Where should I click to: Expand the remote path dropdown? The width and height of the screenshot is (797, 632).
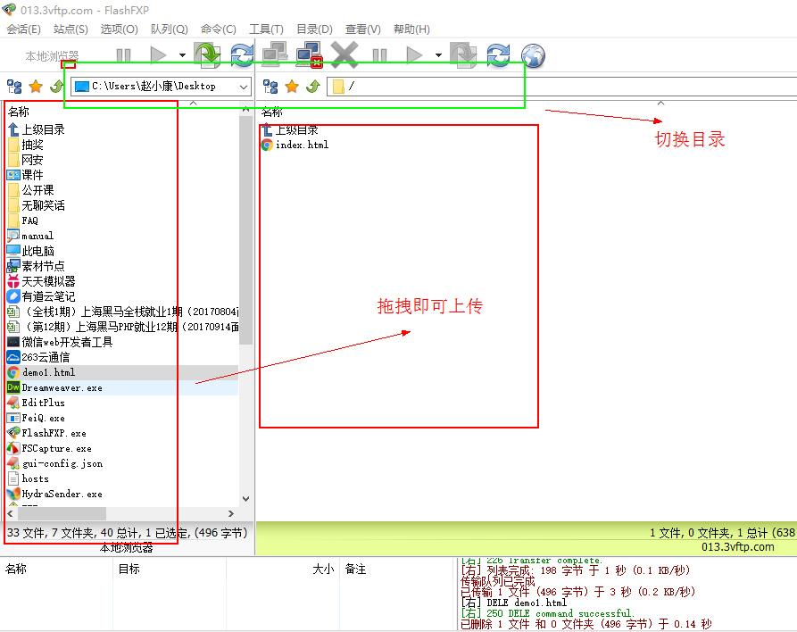[786, 87]
